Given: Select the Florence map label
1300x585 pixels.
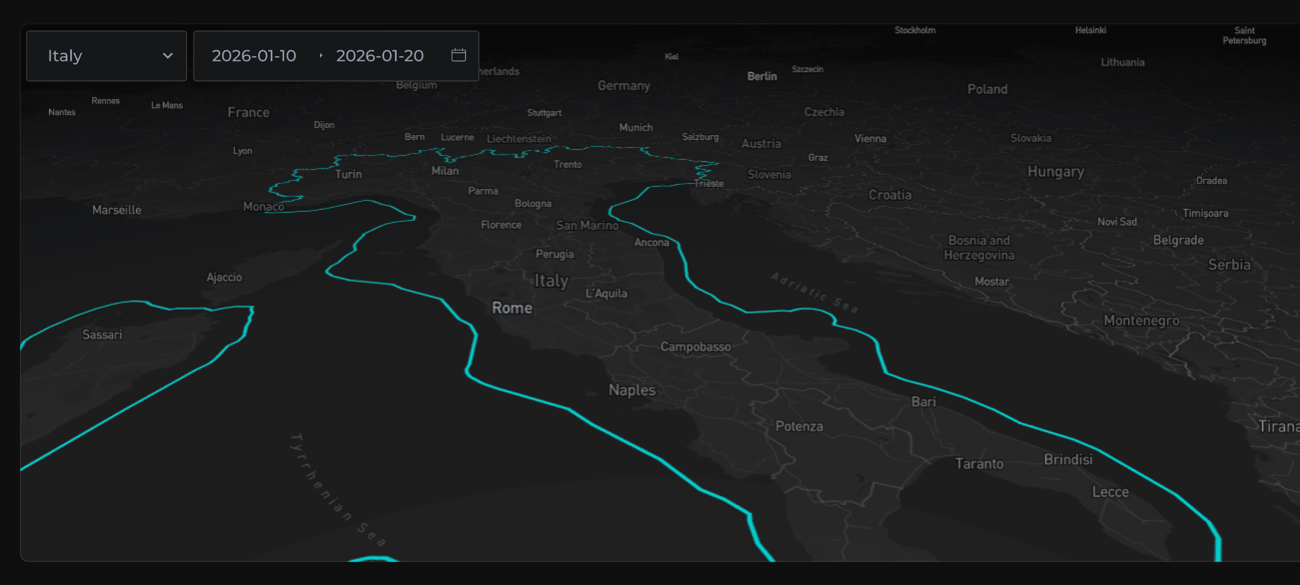Looking at the screenshot, I should coord(501,225).
